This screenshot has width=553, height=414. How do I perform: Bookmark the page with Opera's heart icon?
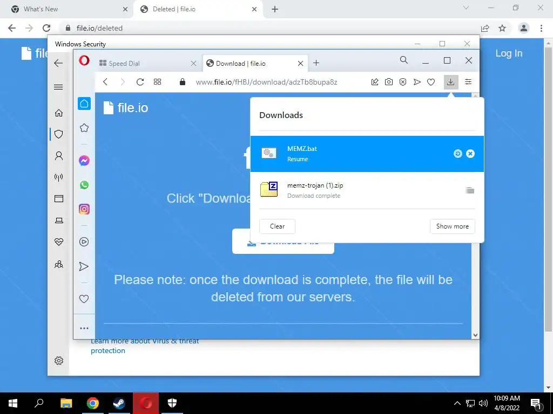431,82
